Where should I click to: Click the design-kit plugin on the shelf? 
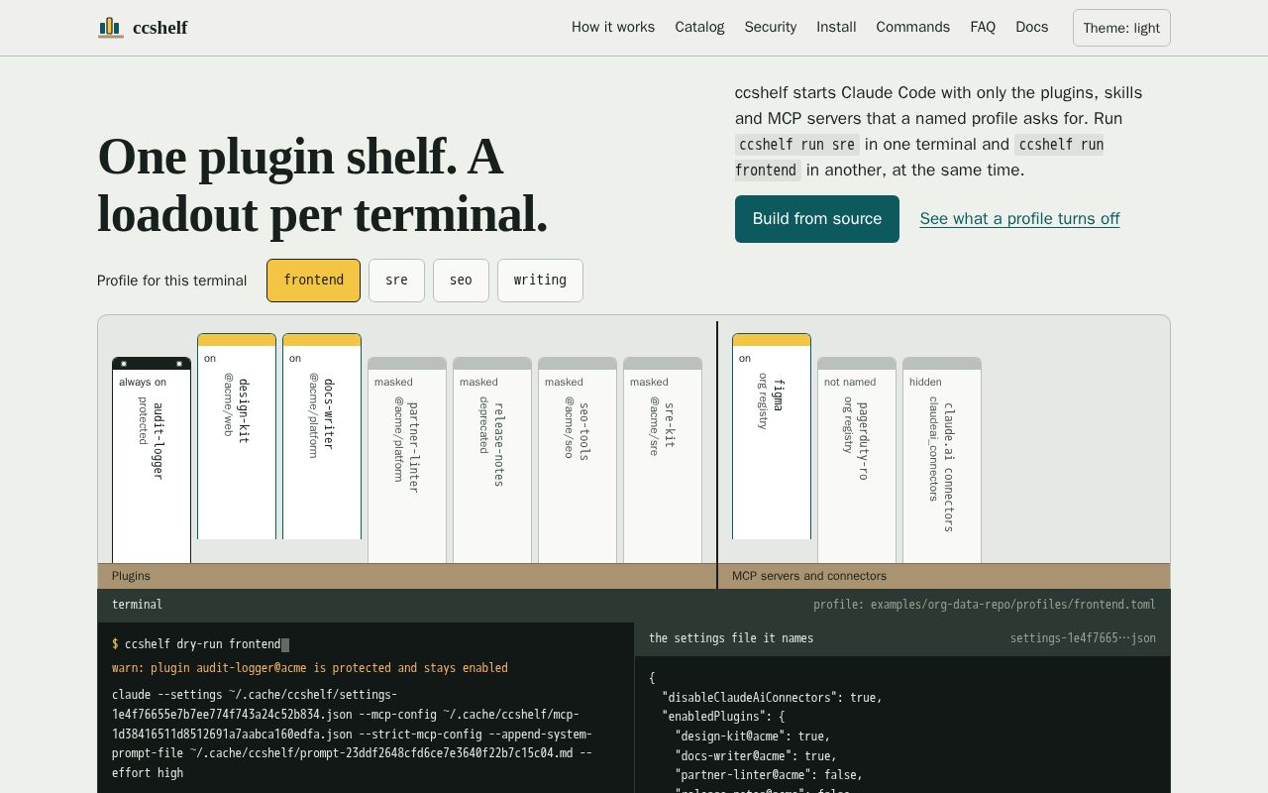click(x=237, y=436)
